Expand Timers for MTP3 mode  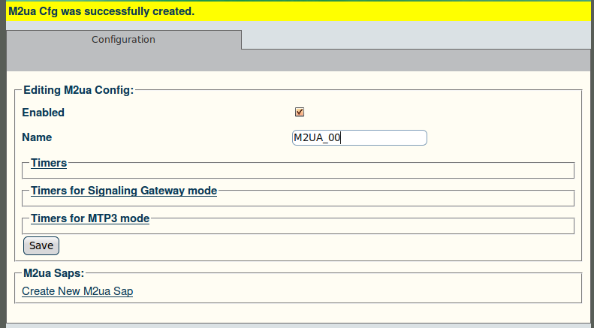90,218
